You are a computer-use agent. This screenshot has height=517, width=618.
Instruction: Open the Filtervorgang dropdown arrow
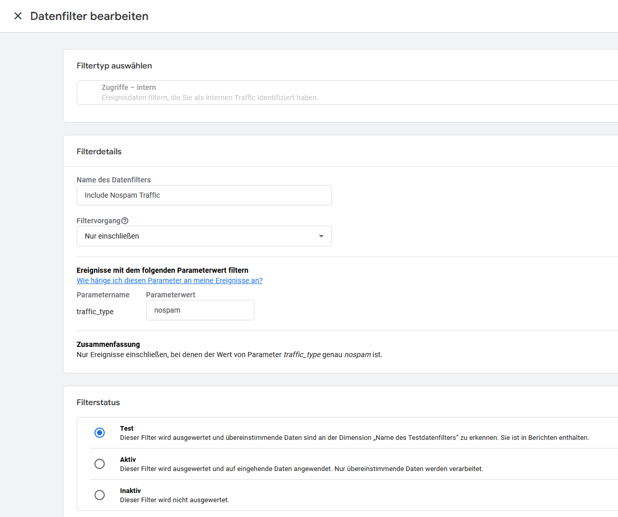321,236
